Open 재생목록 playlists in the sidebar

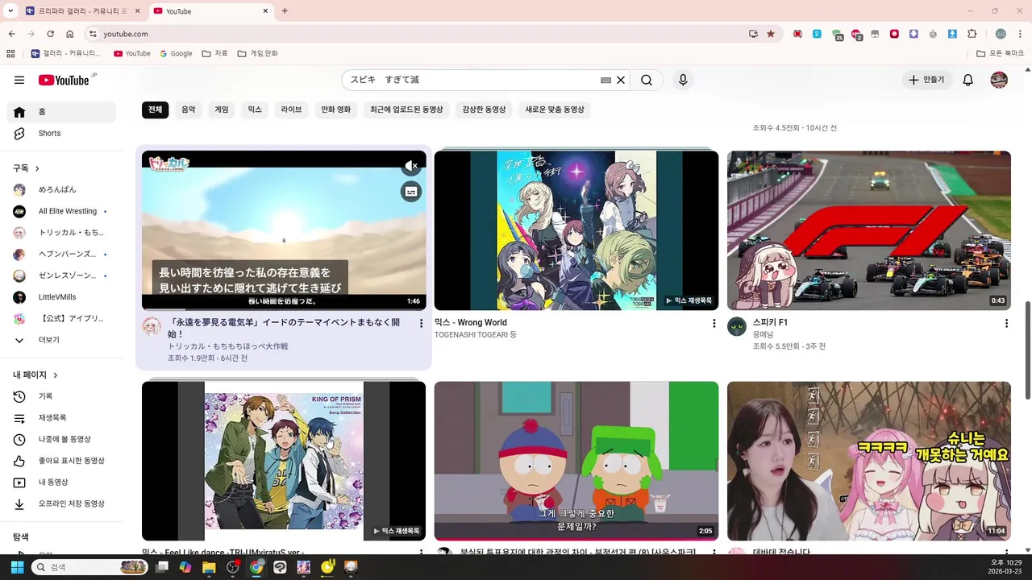pyautogui.click(x=61, y=417)
